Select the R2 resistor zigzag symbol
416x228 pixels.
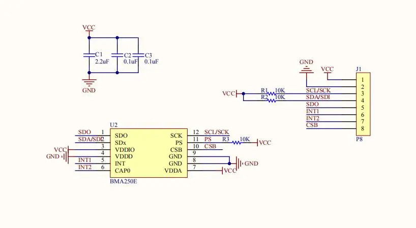point(271,101)
